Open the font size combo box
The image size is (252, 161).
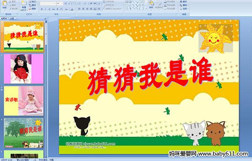point(60,3)
